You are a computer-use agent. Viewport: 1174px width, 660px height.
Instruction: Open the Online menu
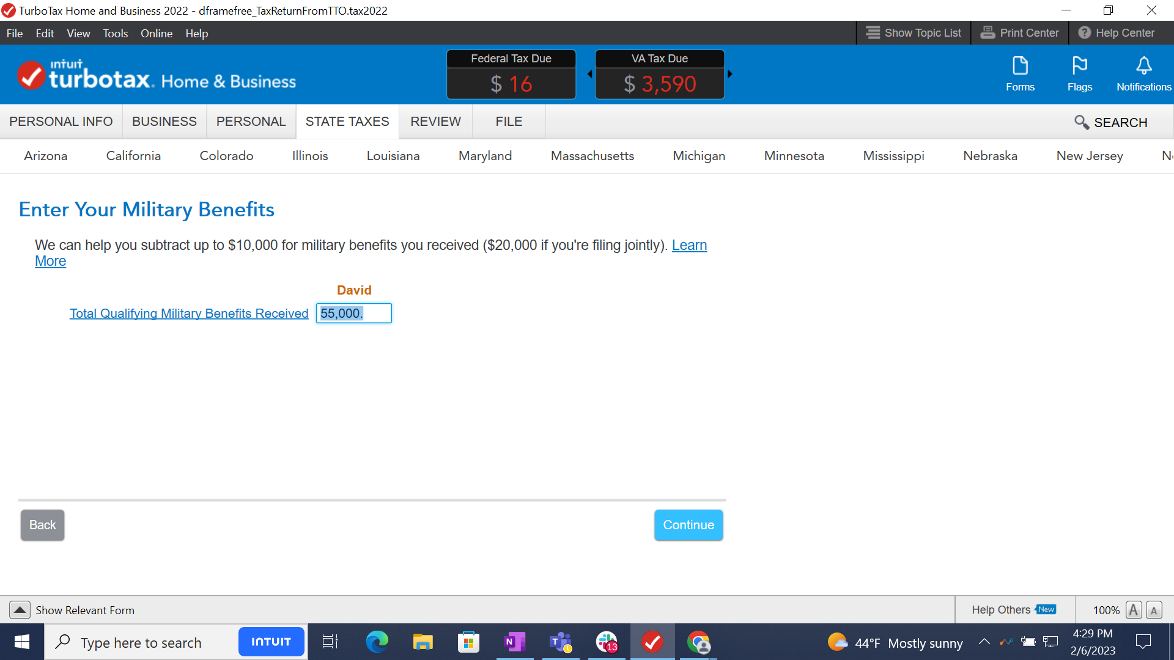(x=157, y=34)
